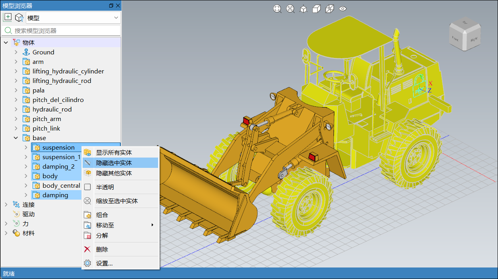
Task: Click the cube filter icon in model browser
Action: click(19, 17)
